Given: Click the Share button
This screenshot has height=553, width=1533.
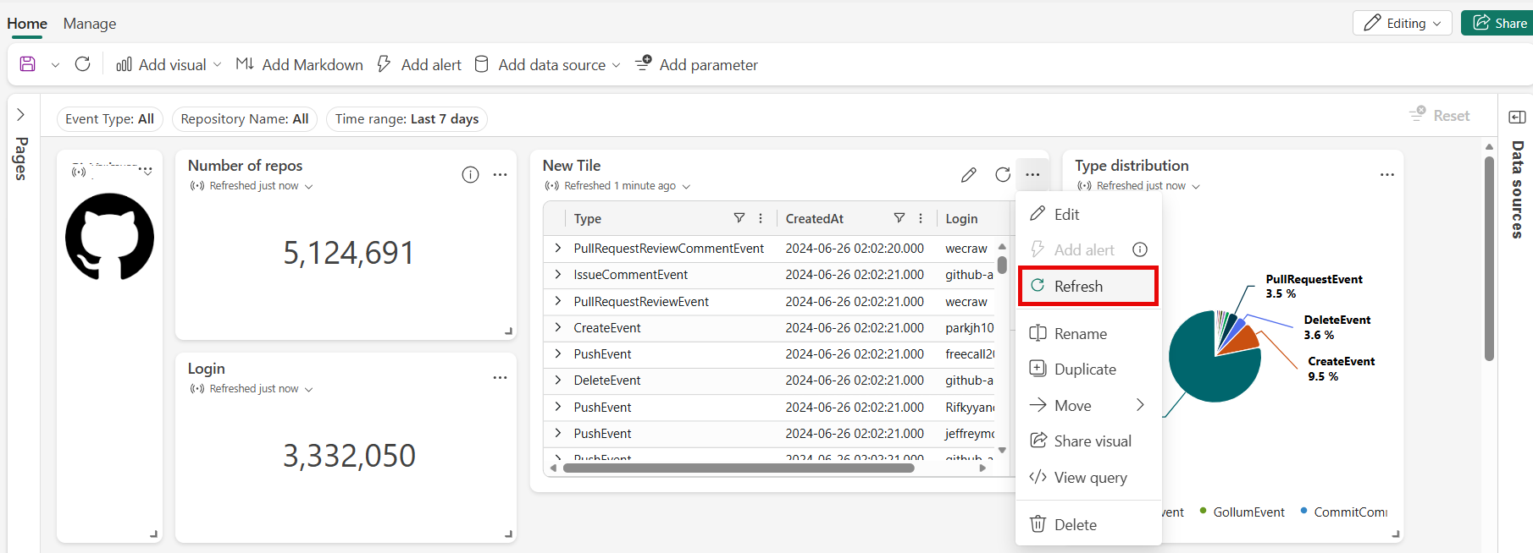Looking at the screenshot, I should coord(1497,23).
